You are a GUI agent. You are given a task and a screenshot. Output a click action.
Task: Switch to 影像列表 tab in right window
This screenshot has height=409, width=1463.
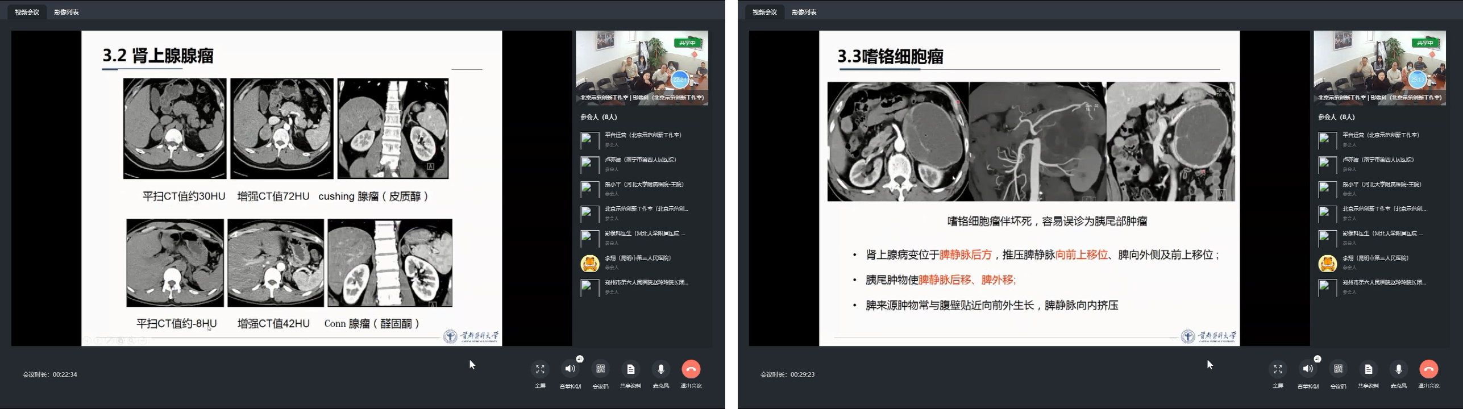[x=804, y=12]
